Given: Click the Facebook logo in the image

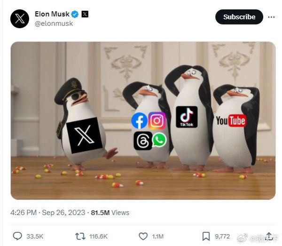Looking at the screenshot, I should click(x=140, y=120).
